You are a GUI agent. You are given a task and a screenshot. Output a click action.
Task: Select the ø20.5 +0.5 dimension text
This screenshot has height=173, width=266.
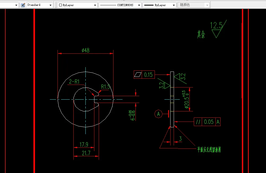tap(186, 99)
